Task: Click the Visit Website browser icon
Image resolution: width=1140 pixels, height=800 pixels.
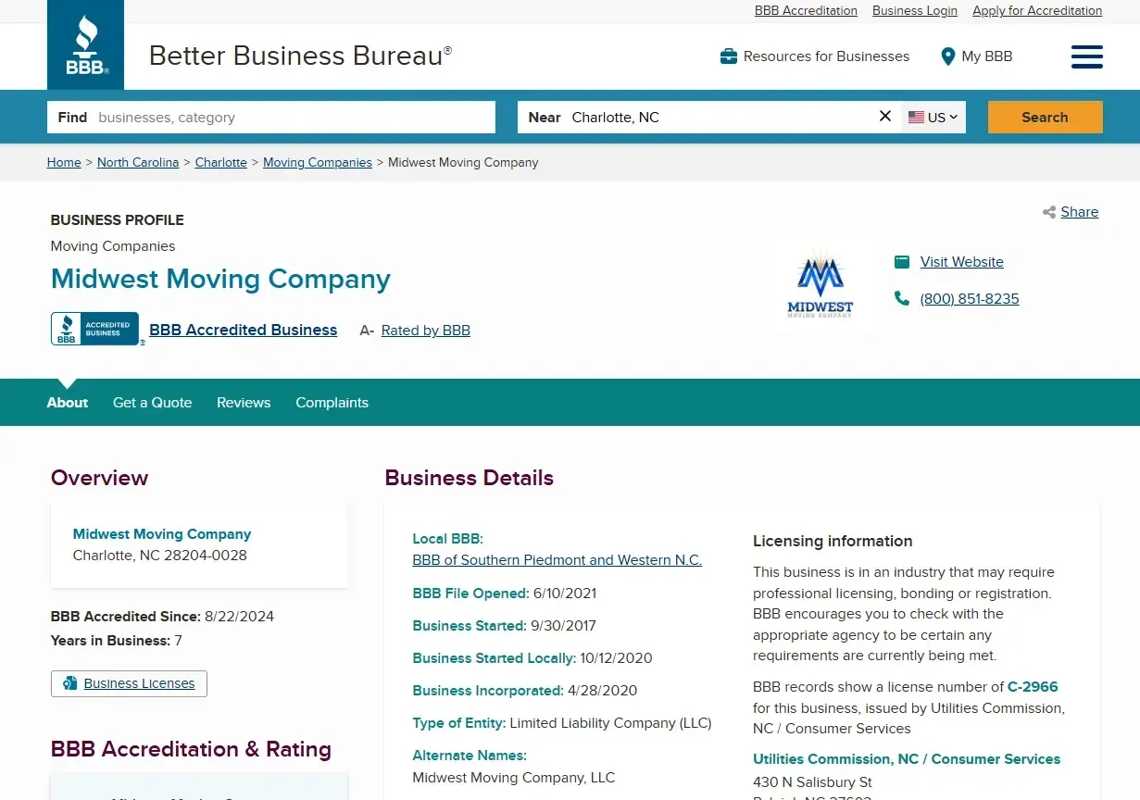Action: (901, 262)
